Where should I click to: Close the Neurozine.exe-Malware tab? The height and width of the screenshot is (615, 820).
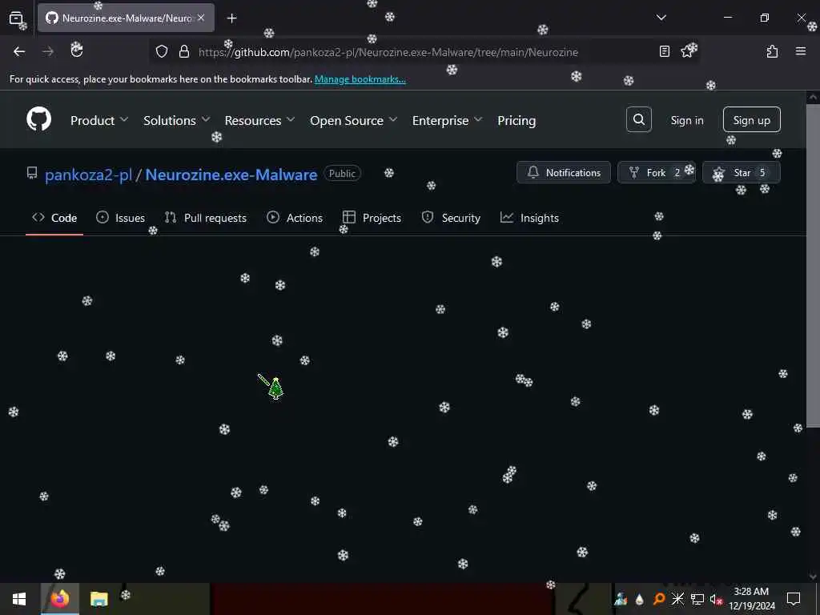click(201, 18)
